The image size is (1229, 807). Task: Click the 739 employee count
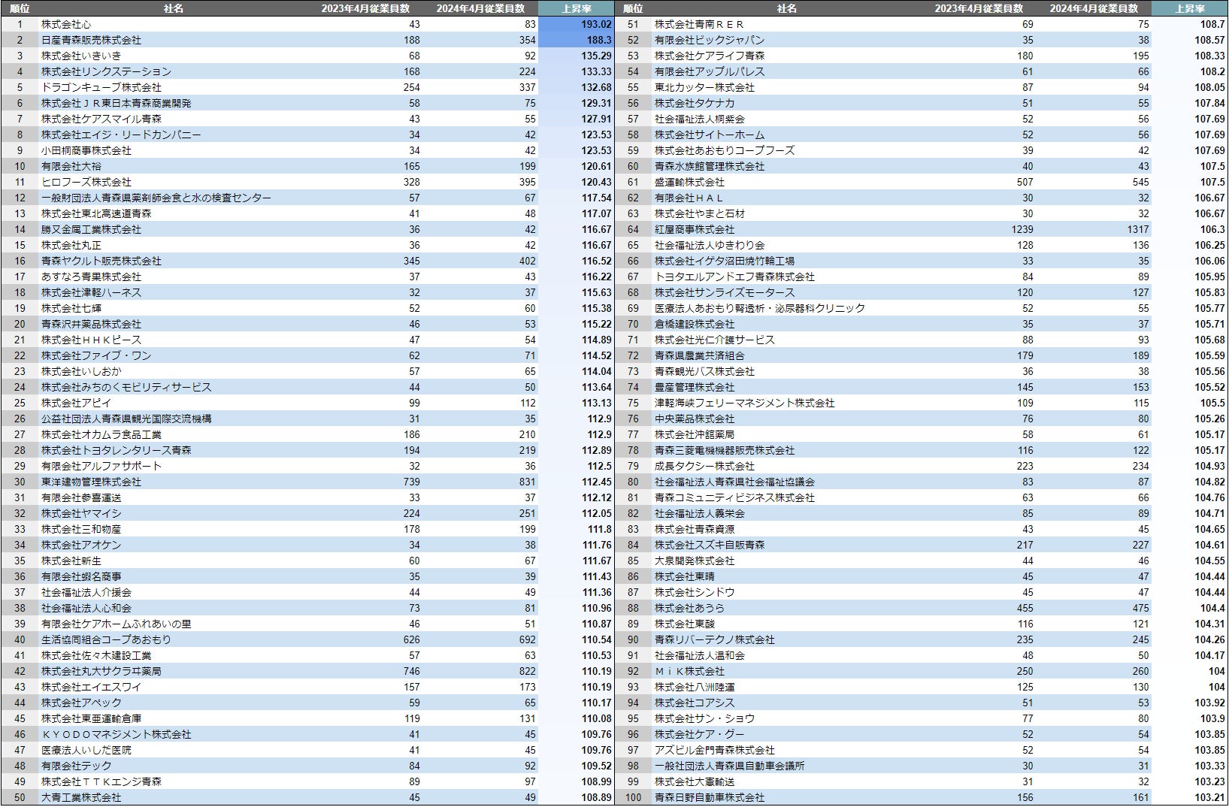click(x=411, y=482)
